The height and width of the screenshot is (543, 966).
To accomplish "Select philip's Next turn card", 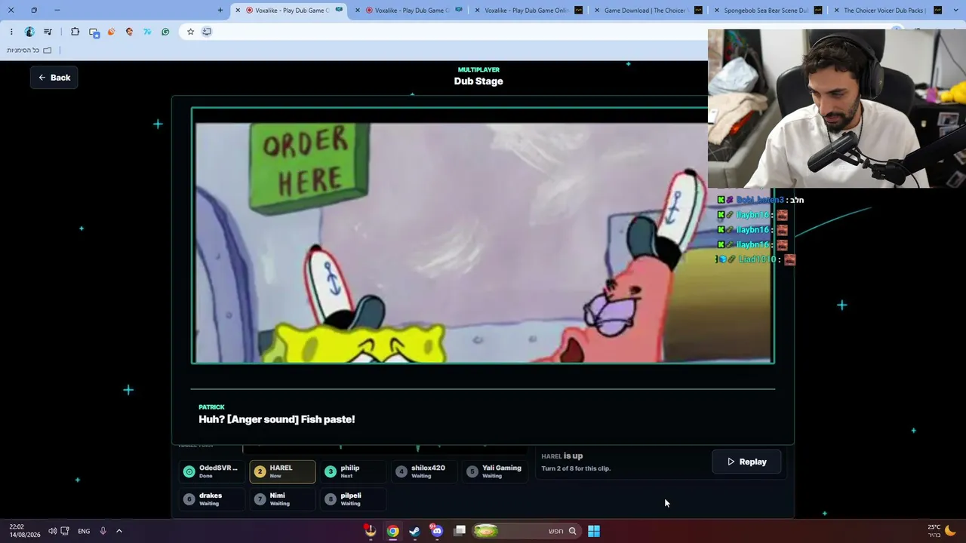I will point(353,471).
